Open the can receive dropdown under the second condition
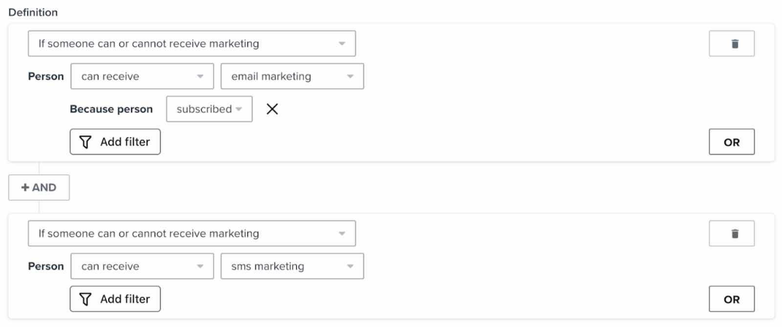Screen dimensions: 782x327 pos(142,266)
